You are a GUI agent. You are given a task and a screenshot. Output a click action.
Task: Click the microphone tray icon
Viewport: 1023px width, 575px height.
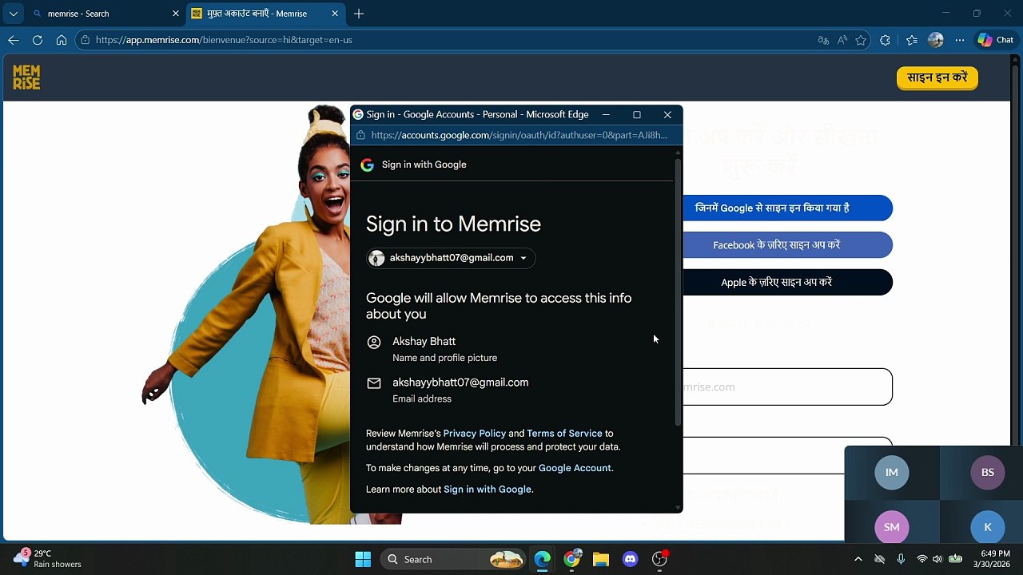pos(901,559)
